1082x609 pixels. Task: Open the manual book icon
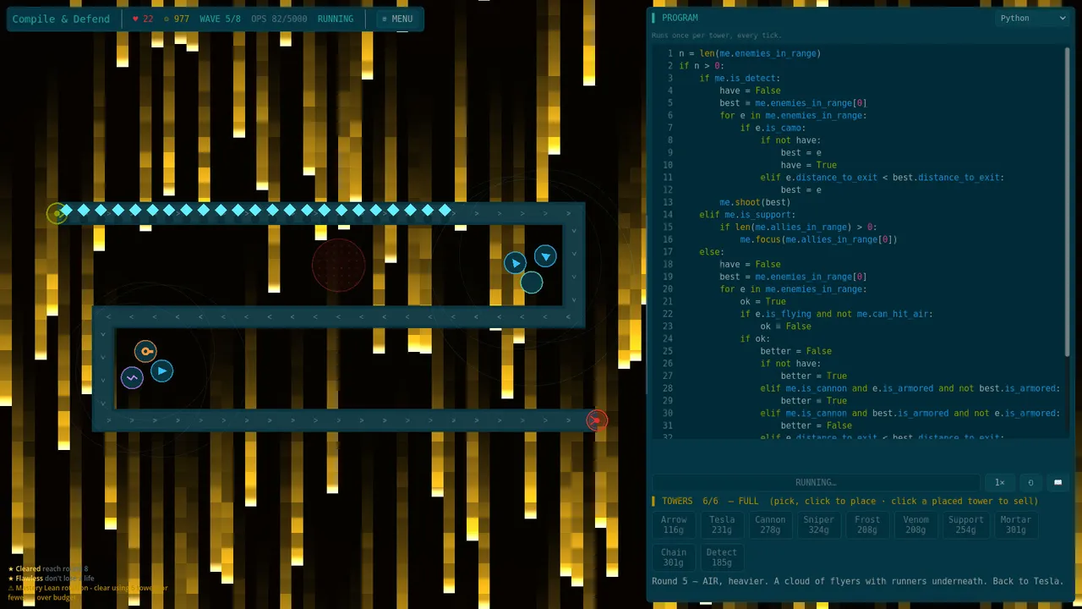pyautogui.click(x=1057, y=482)
